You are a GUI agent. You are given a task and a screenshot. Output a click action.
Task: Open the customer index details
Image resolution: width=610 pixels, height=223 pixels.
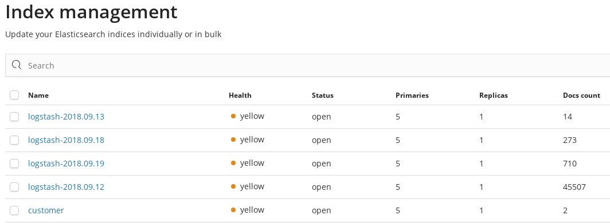[x=46, y=210]
